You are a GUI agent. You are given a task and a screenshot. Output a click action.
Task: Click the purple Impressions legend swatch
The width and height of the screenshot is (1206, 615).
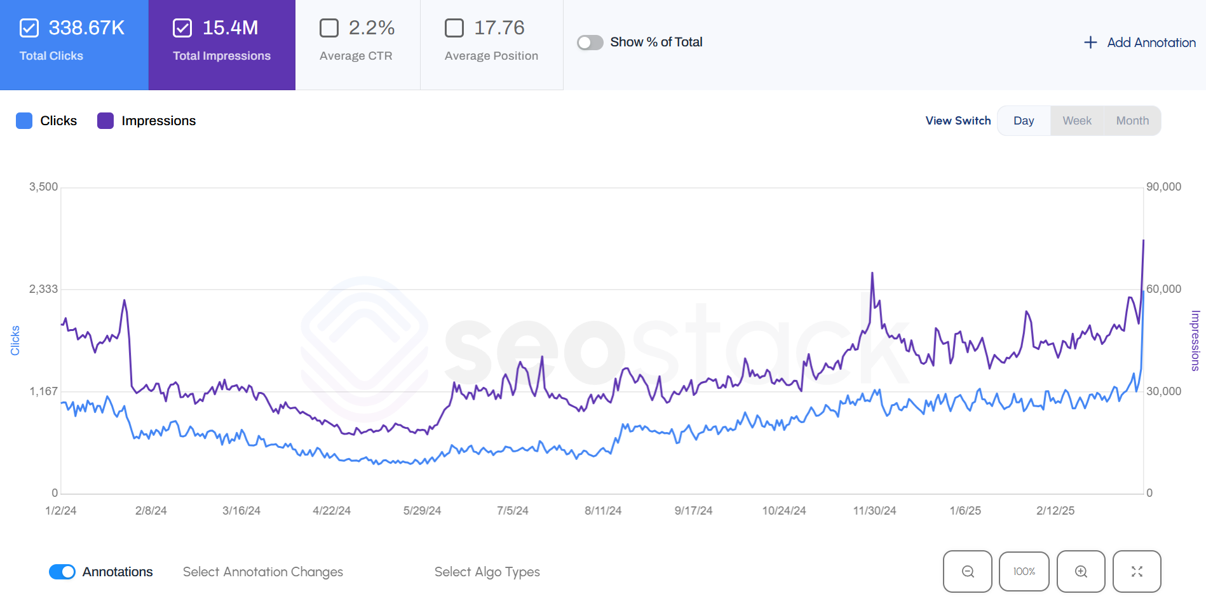105,121
